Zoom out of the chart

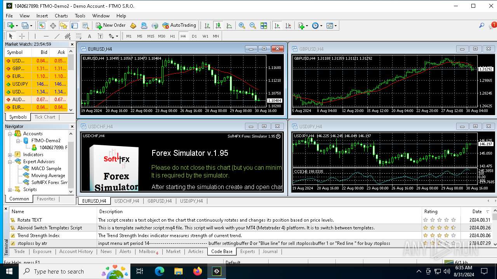point(253,26)
